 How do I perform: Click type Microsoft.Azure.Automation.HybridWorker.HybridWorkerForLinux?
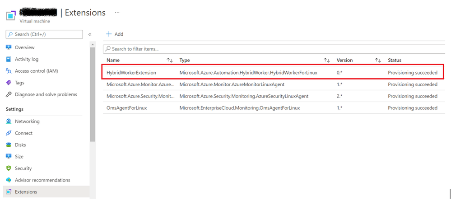click(x=248, y=73)
